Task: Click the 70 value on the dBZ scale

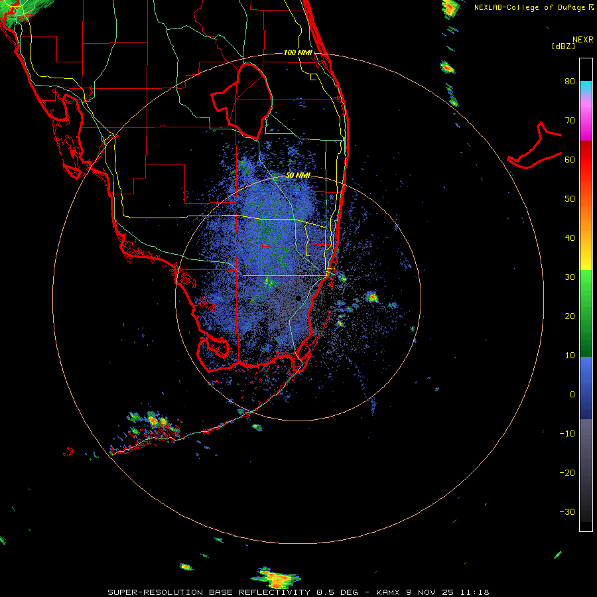Action: click(x=570, y=121)
